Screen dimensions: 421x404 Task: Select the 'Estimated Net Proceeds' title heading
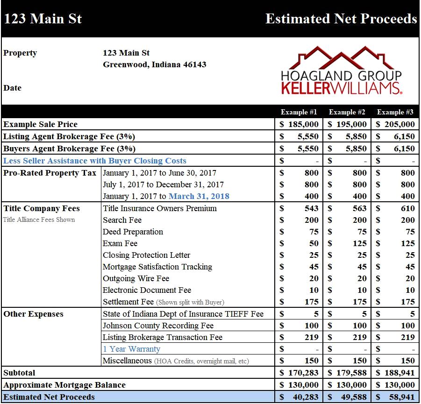point(341,19)
